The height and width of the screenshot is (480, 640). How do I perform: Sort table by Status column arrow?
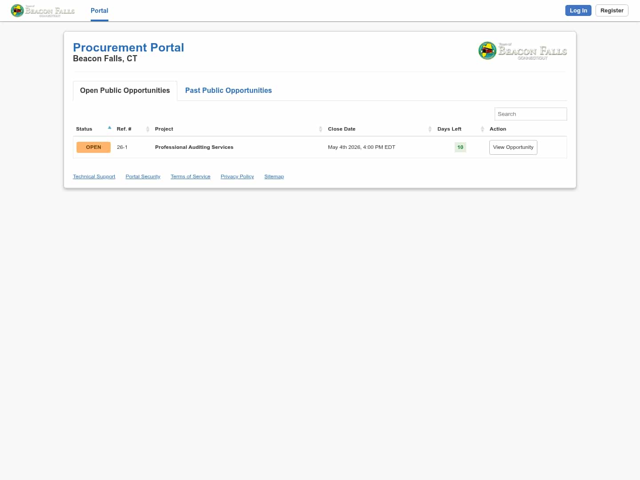[109, 128]
